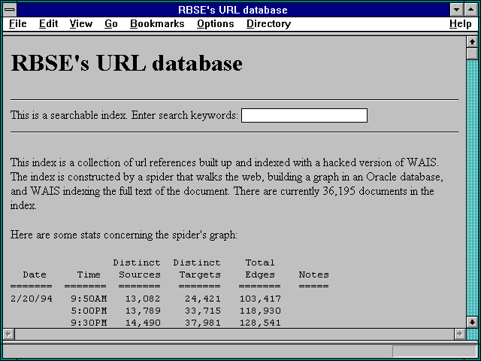Click the status bar progress box
This screenshot has width=481, height=361.
tap(434, 351)
